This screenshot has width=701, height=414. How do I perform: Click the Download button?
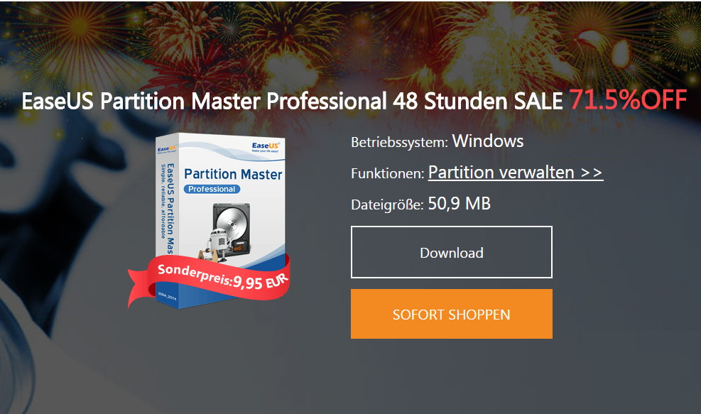click(x=452, y=252)
